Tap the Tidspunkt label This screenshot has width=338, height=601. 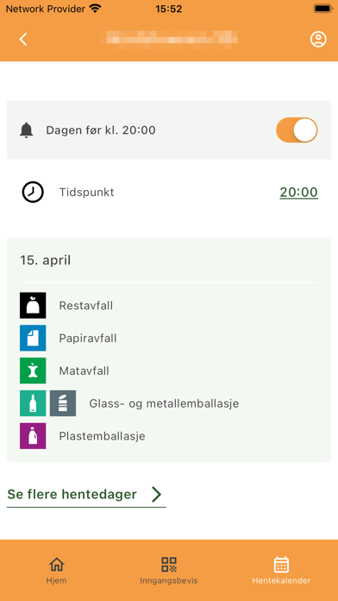pos(86,192)
